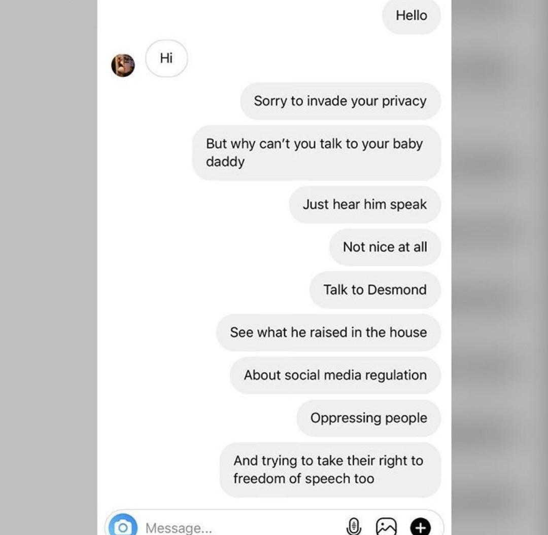Select 'Sorry to invade your privacy' message

coord(340,101)
